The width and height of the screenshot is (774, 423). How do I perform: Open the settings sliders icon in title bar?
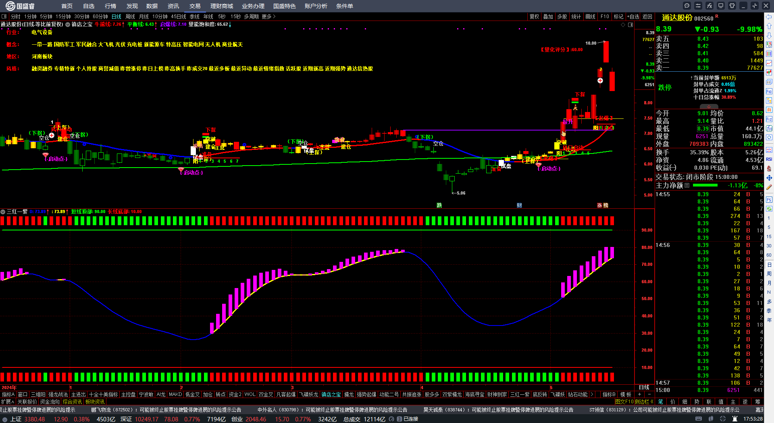pos(698,6)
